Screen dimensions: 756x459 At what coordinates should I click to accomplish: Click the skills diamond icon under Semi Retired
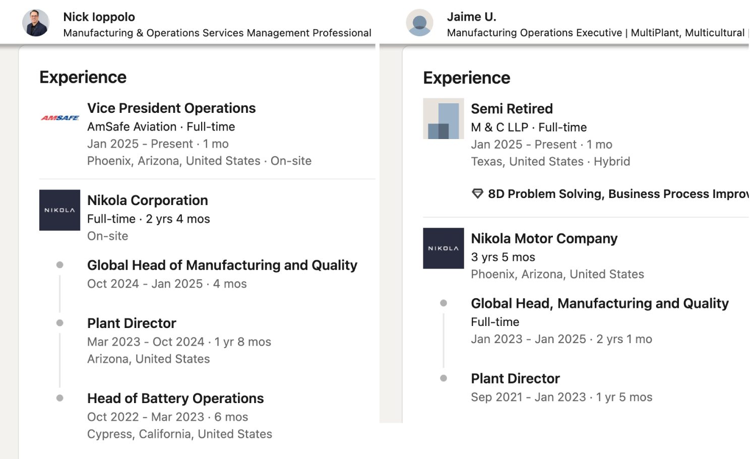tap(477, 194)
